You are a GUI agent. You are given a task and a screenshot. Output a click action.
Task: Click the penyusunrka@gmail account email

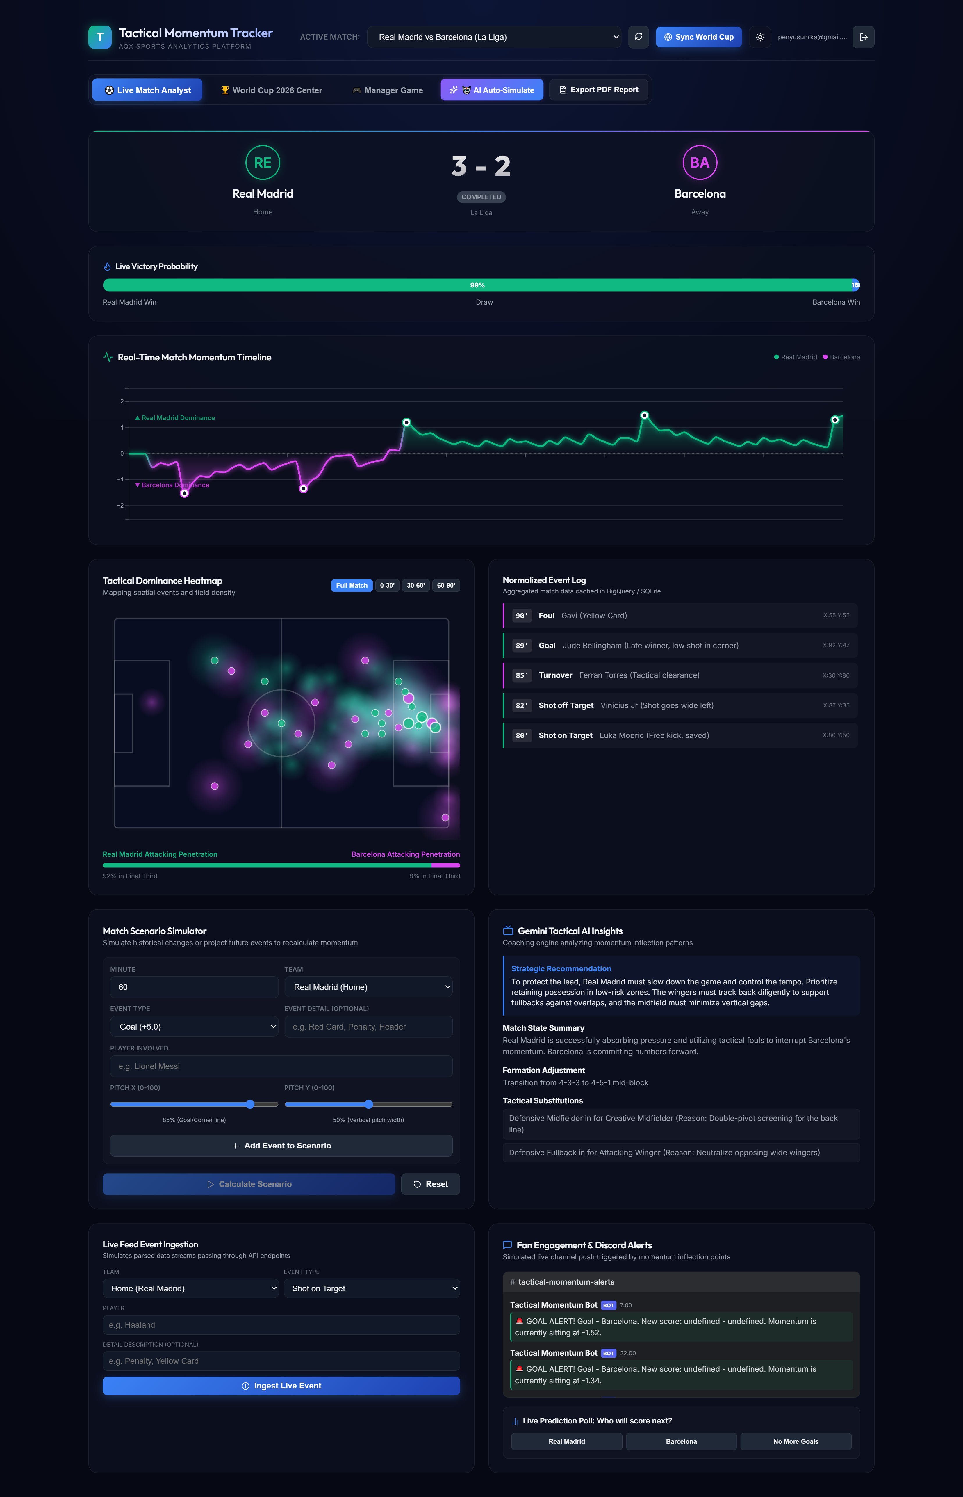[x=812, y=37]
